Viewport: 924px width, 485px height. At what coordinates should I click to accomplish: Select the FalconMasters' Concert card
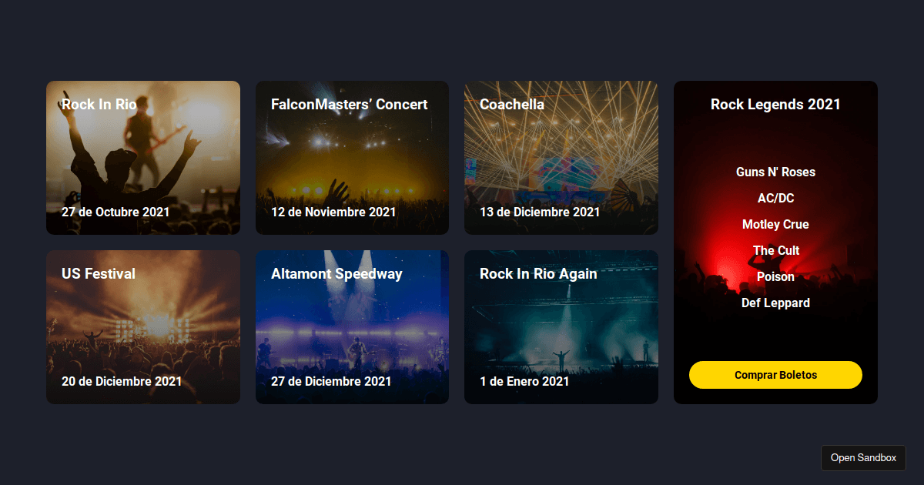click(x=352, y=158)
